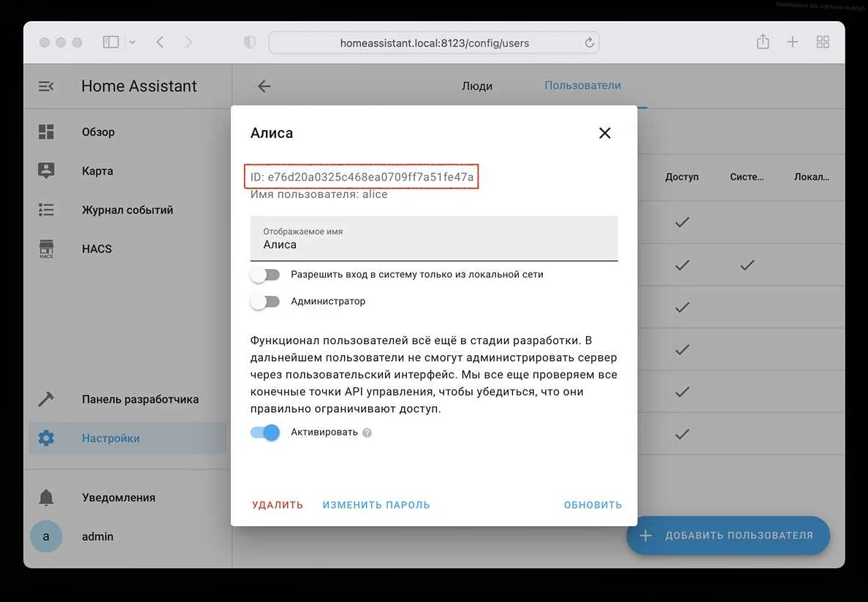The image size is (868, 602).
Task: Open a new Safari tab
Action: pyautogui.click(x=793, y=42)
